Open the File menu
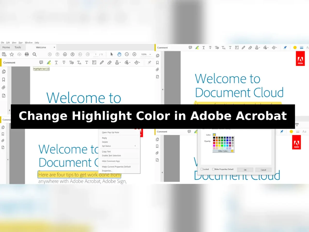309x232 pixels. pyautogui.click(x=3, y=43)
